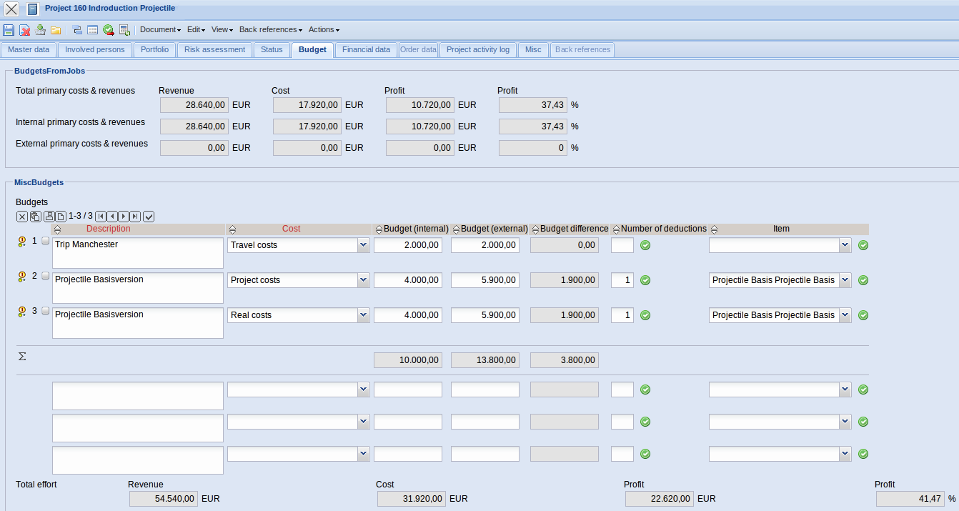Open Item dropdown for row 2 Projectile Basis
Viewport: 959px width, 511px height.
click(x=845, y=280)
